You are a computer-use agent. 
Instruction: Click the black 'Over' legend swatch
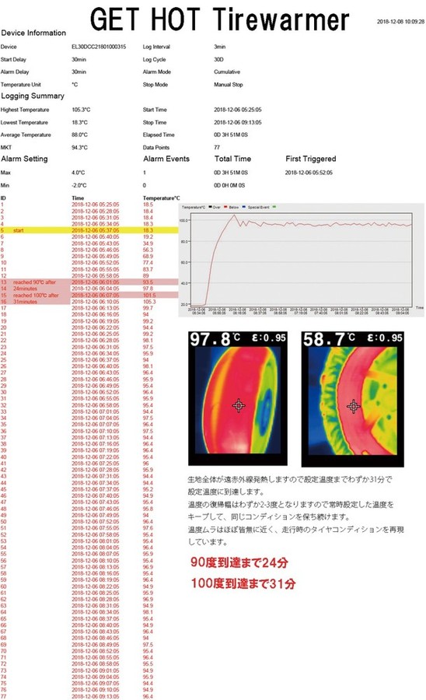[210, 207]
